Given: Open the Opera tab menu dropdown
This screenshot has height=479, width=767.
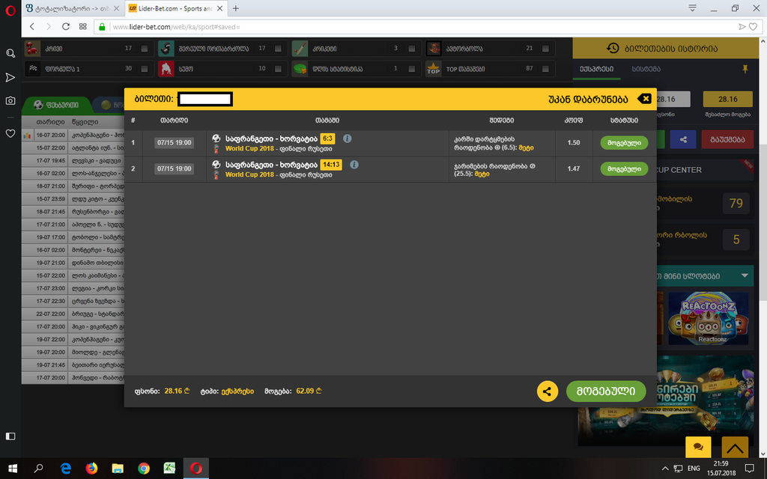Looking at the screenshot, I should (692, 8).
